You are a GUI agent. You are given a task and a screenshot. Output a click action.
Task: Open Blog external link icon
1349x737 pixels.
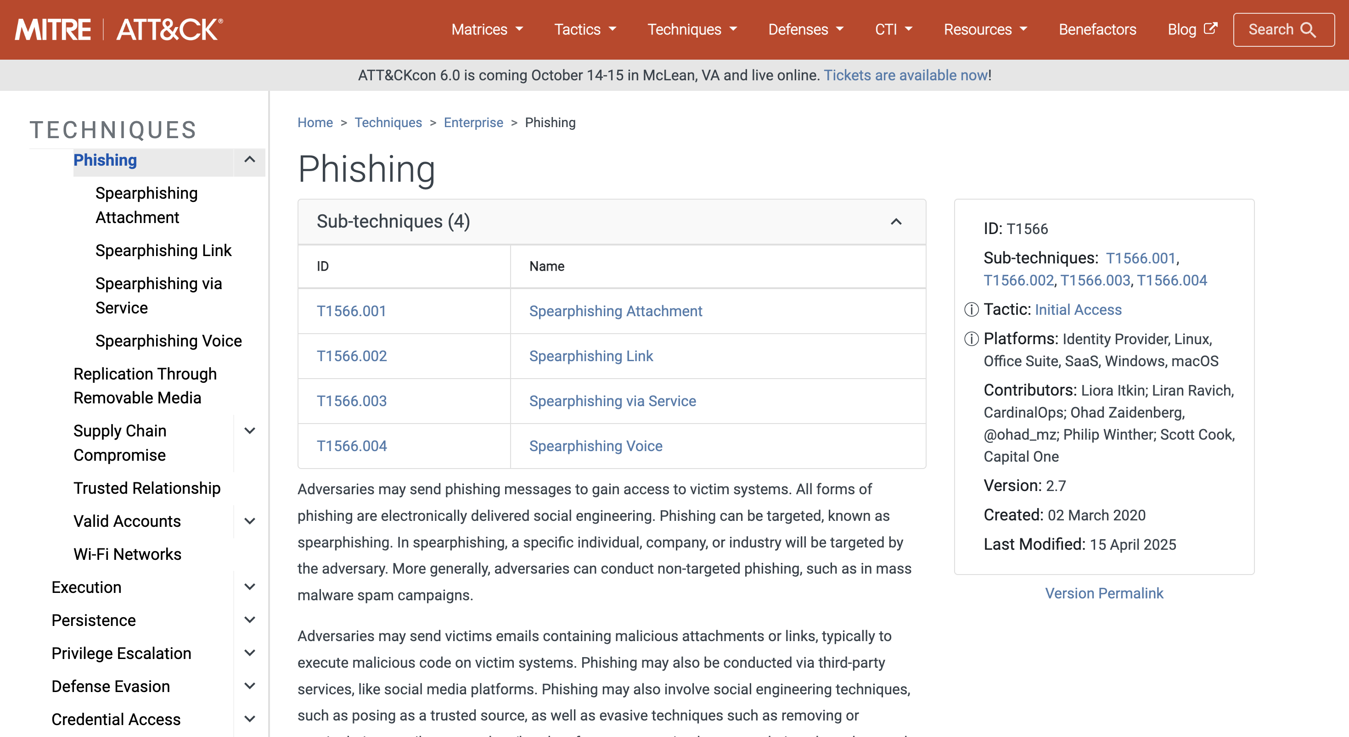tap(1210, 28)
